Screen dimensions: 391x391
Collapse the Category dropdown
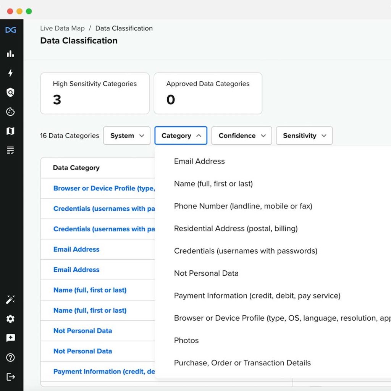(x=181, y=136)
